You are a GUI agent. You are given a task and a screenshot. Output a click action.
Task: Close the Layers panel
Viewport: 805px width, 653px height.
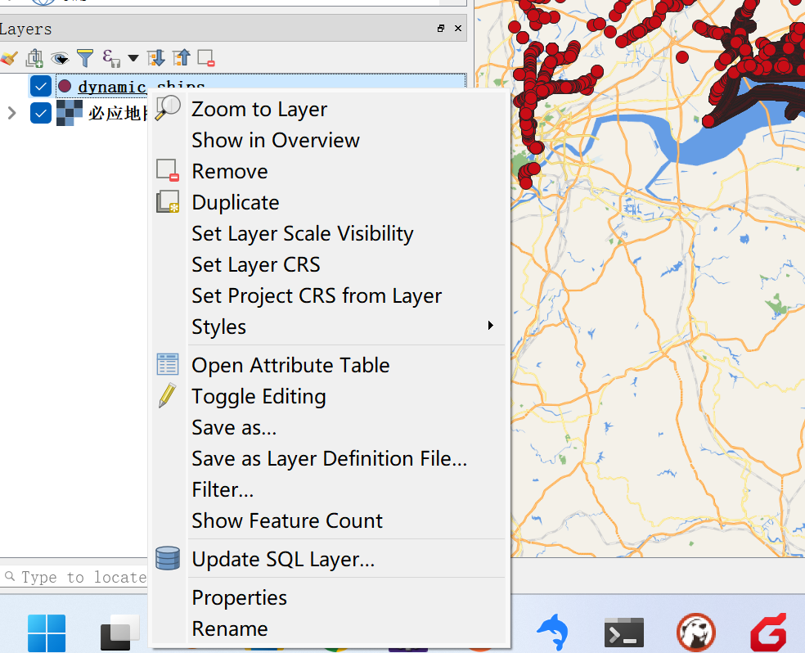click(458, 29)
